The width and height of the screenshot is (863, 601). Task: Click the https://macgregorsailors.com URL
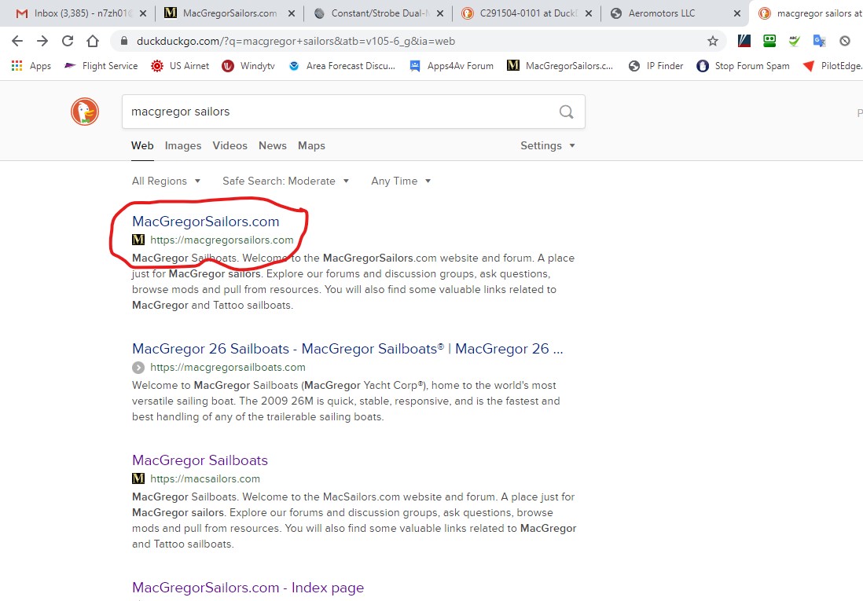[222, 240]
